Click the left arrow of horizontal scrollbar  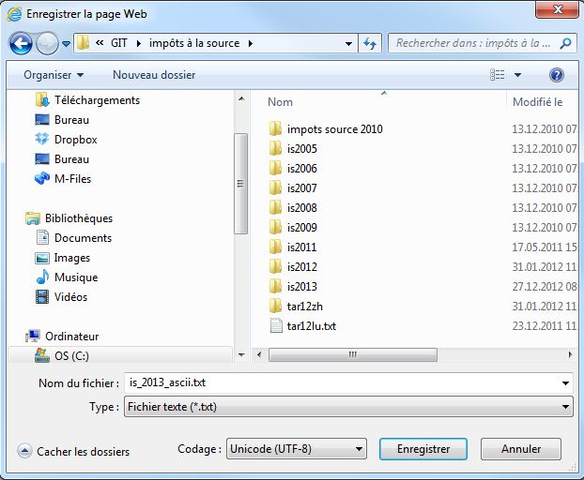pyautogui.click(x=259, y=354)
